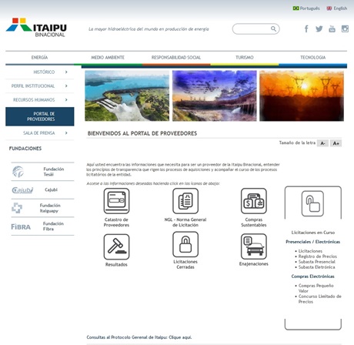Open the Catastro de Proveedores icon
This screenshot has height=345, width=354.
click(x=116, y=201)
